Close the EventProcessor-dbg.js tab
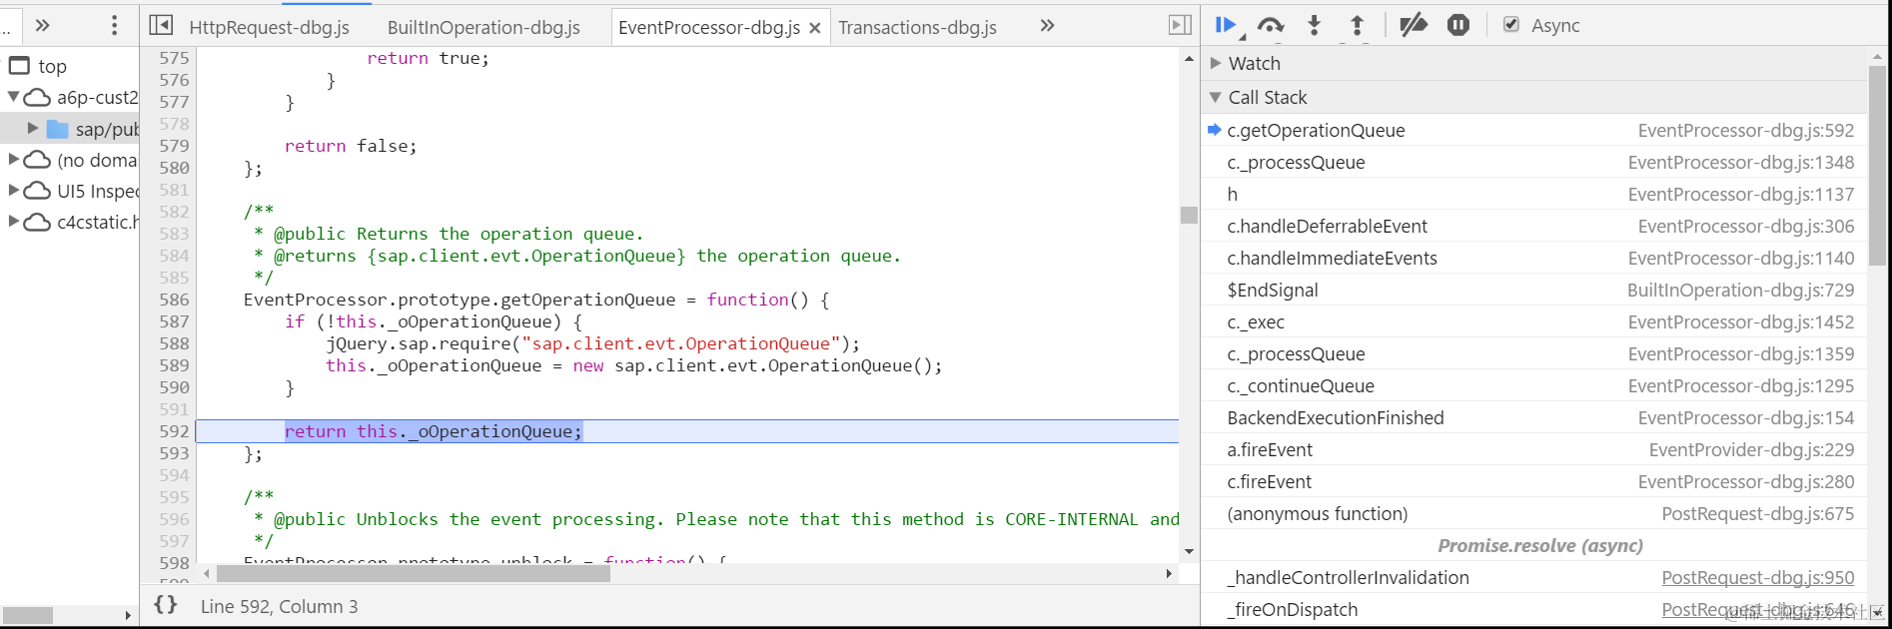 [815, 28]
